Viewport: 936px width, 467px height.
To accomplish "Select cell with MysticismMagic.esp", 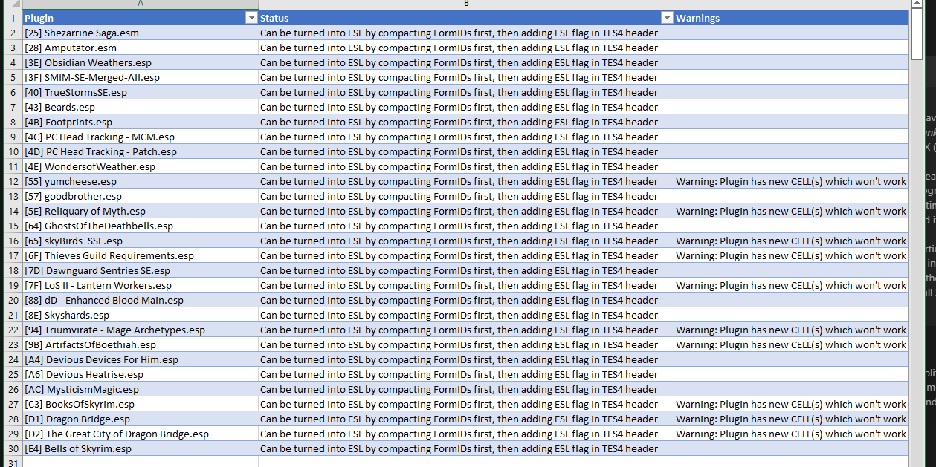I will point(141,389).
